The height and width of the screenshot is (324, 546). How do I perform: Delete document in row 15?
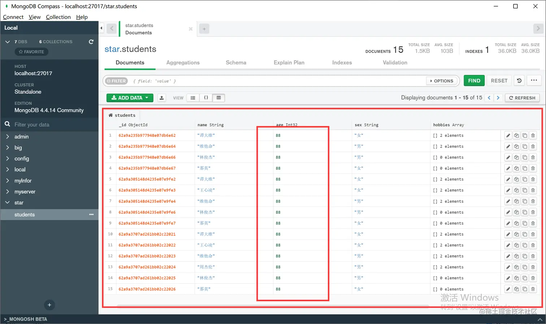[x=533, y=289]
